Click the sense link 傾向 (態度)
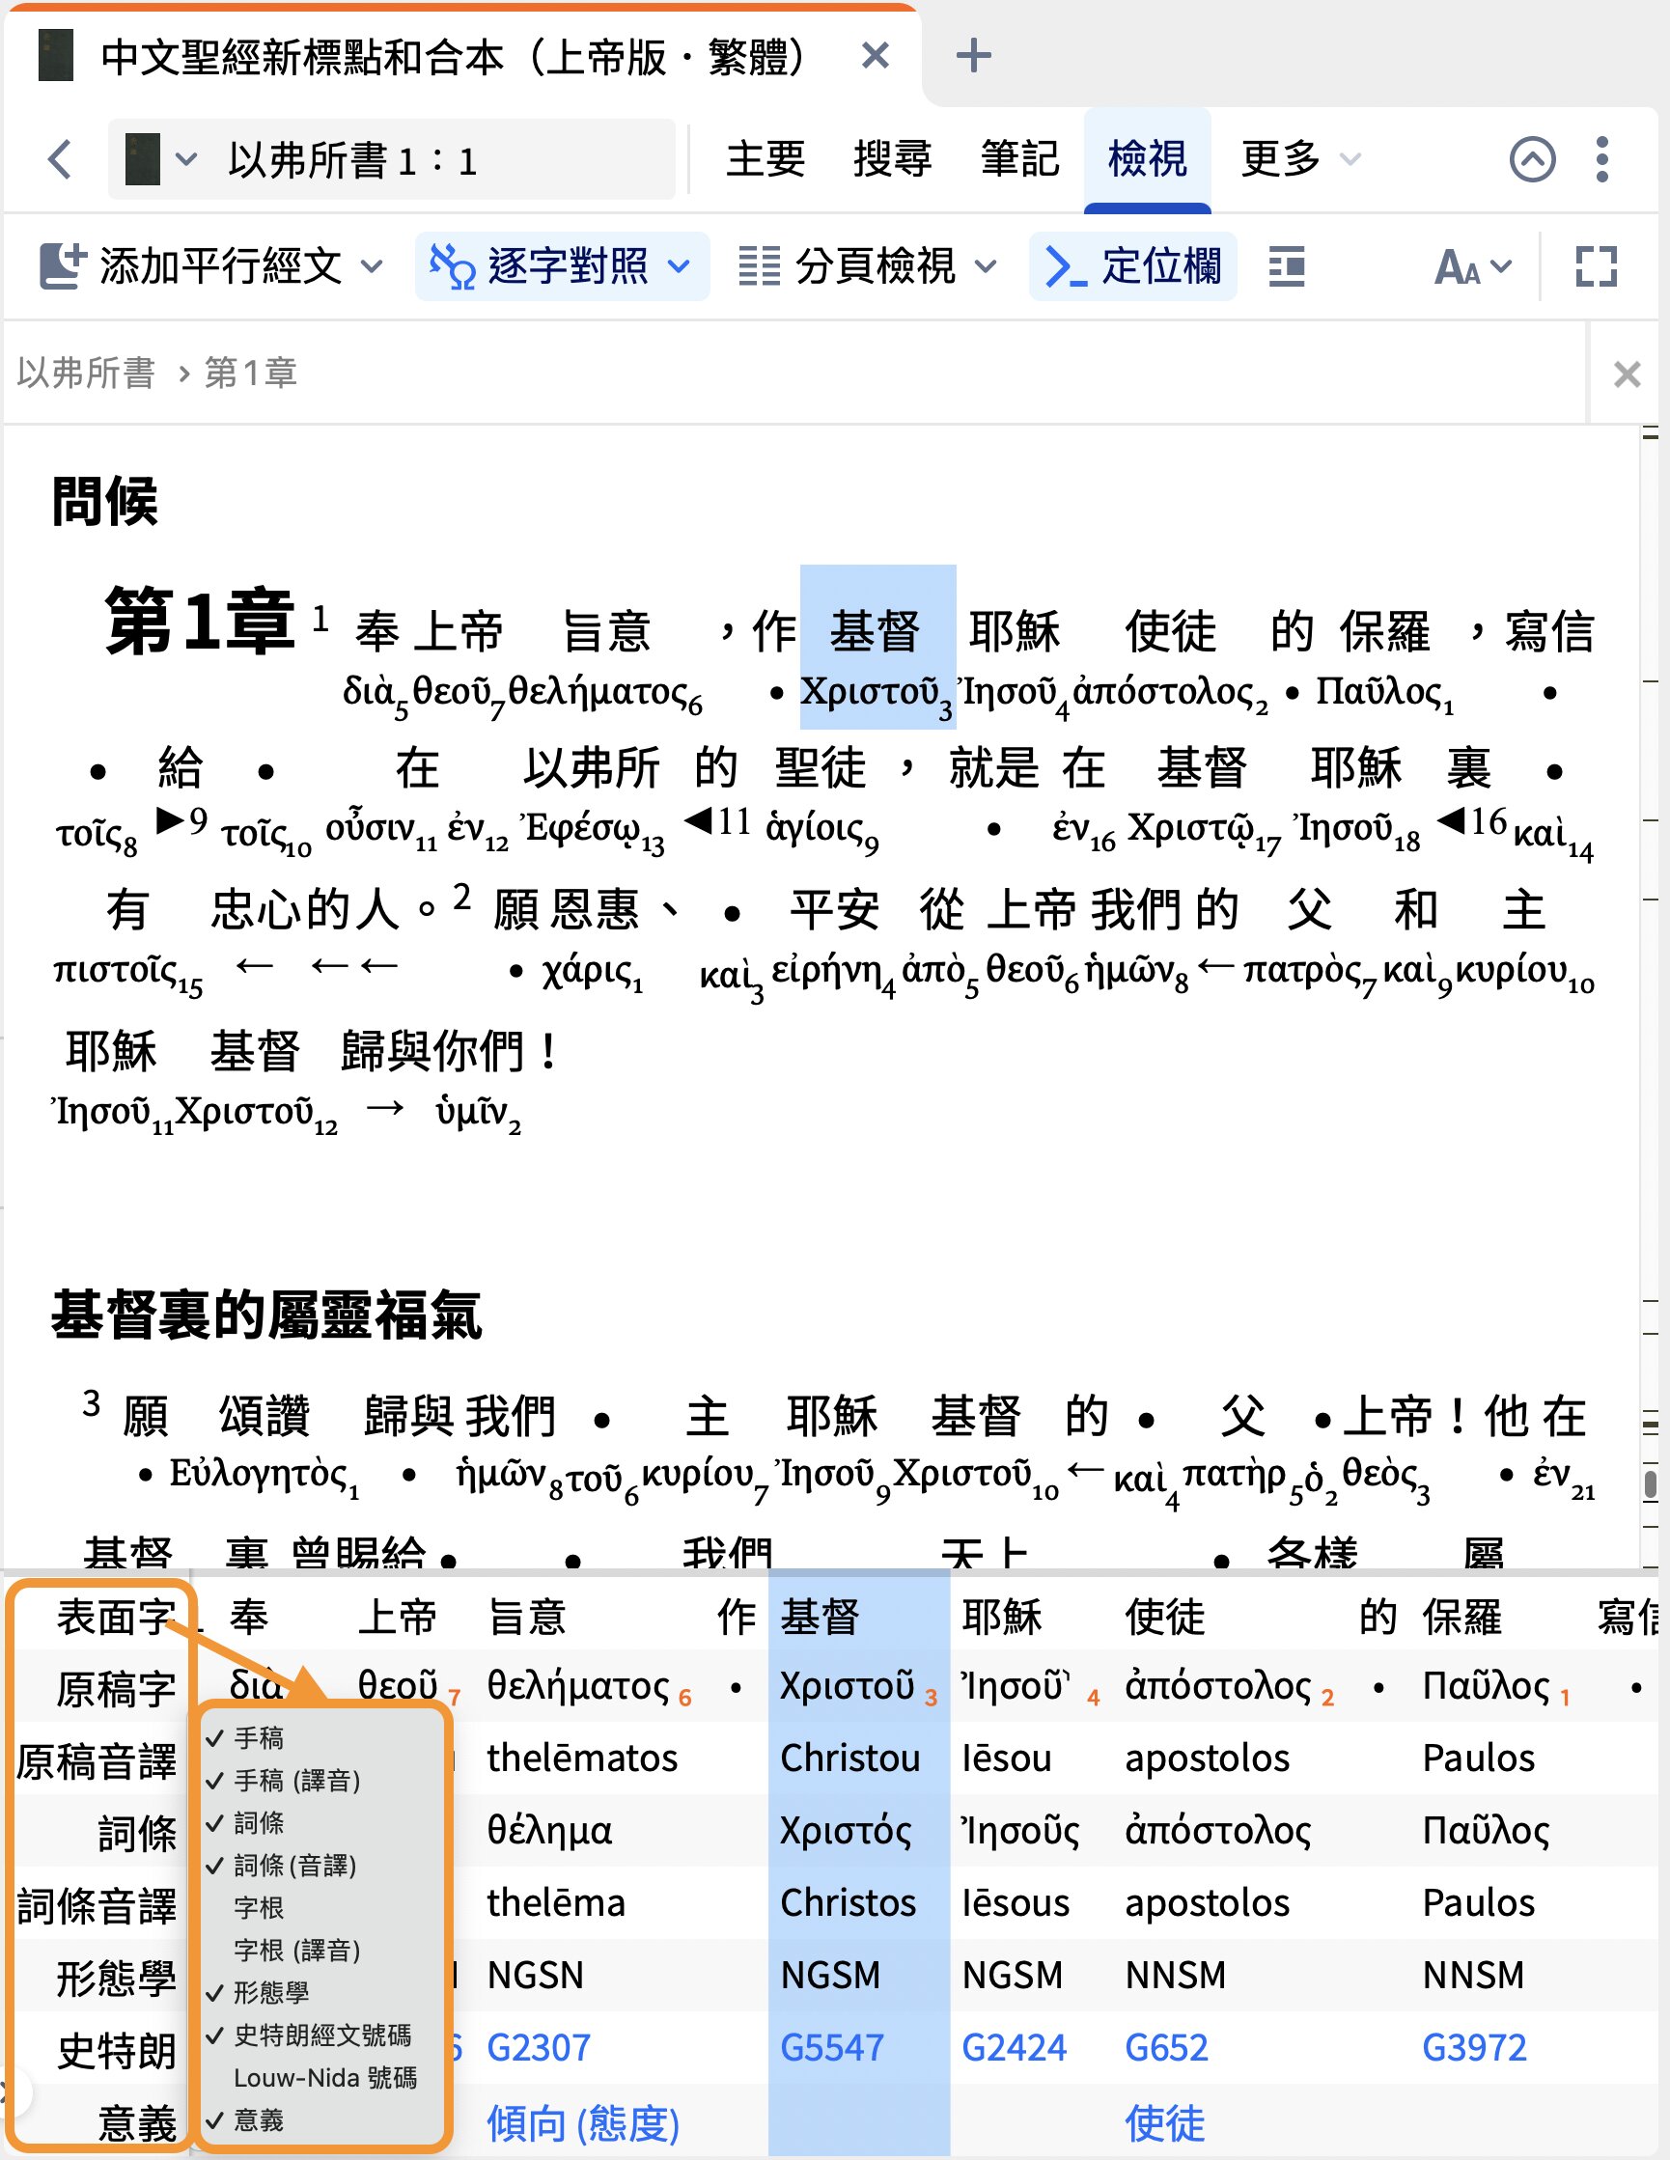This screenshot has width=1670, height=2160. [583, 2123]
